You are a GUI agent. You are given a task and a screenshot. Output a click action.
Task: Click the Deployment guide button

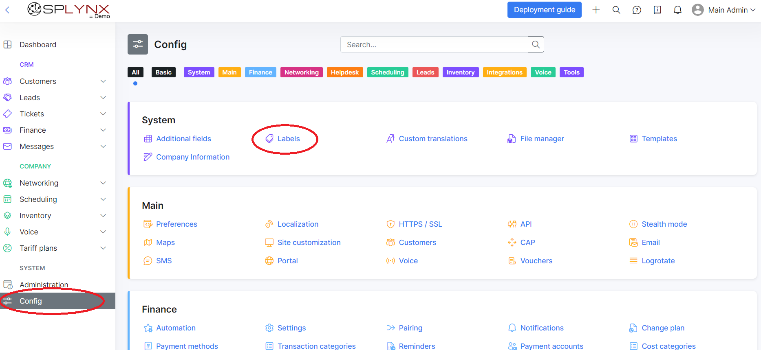544,10
